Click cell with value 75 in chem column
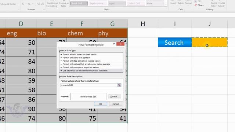 click(x=82, y=118)
